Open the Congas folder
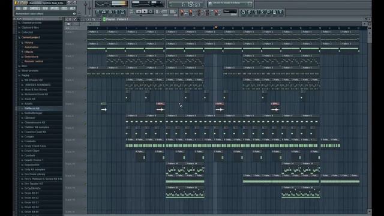The height and width of the screenshot is (216, 384). (29, 136)
